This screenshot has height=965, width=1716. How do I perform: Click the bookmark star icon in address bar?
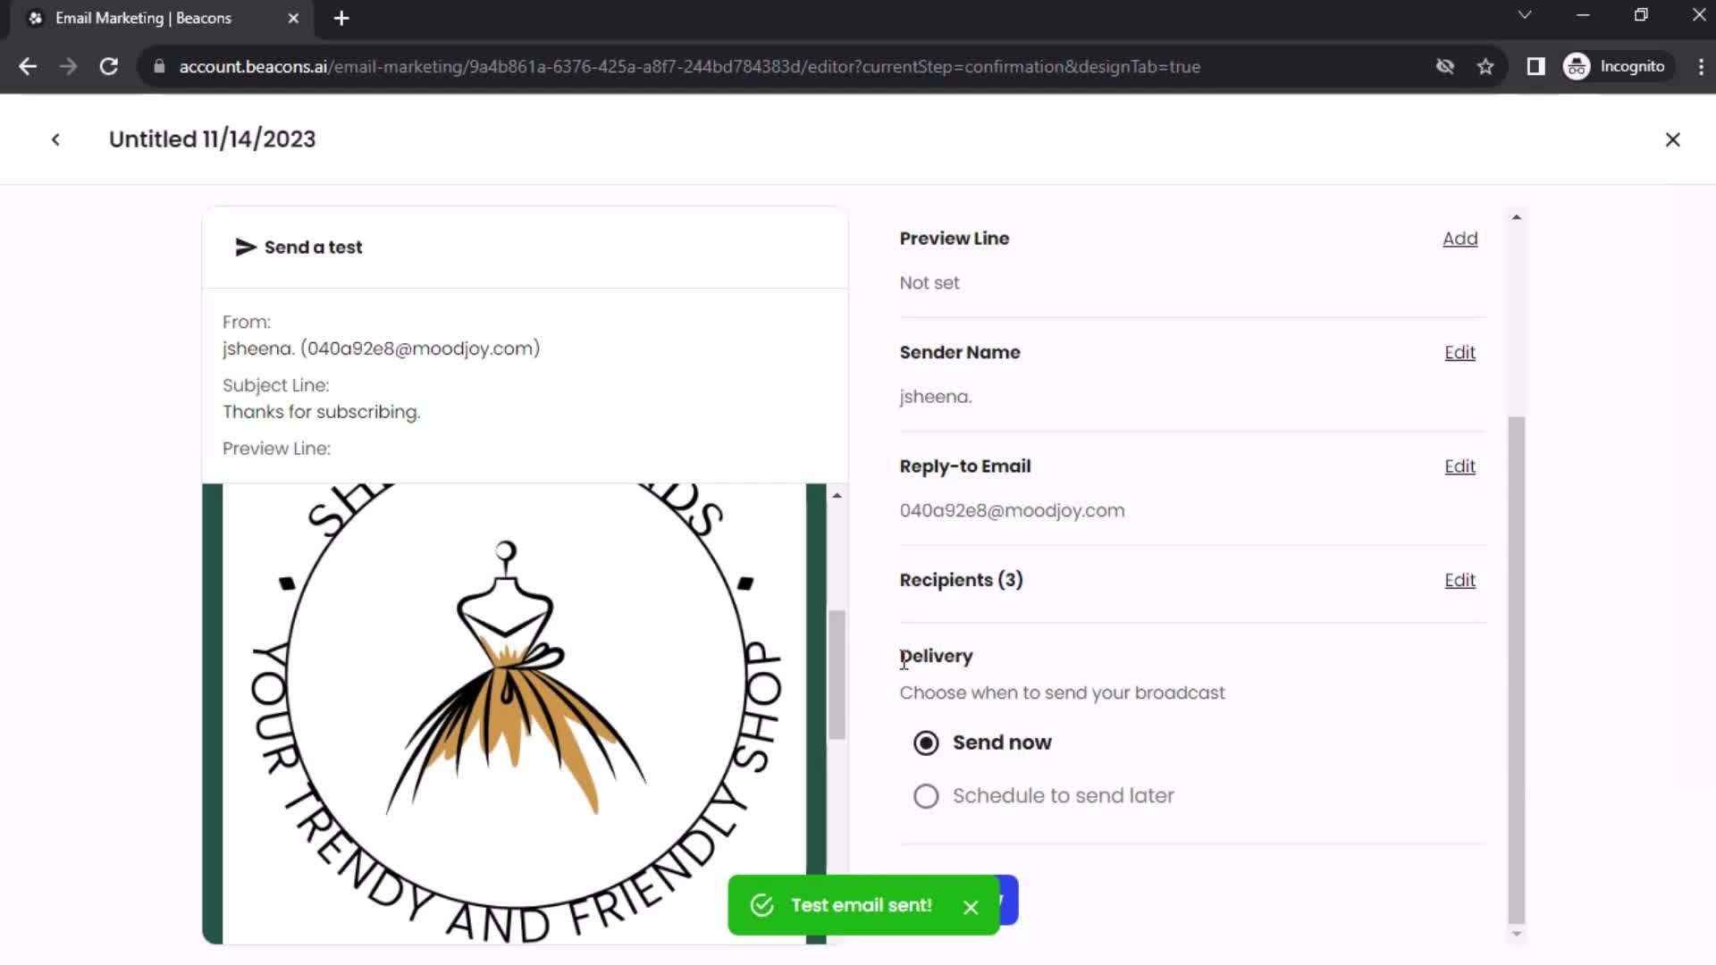click(1486, 66)
